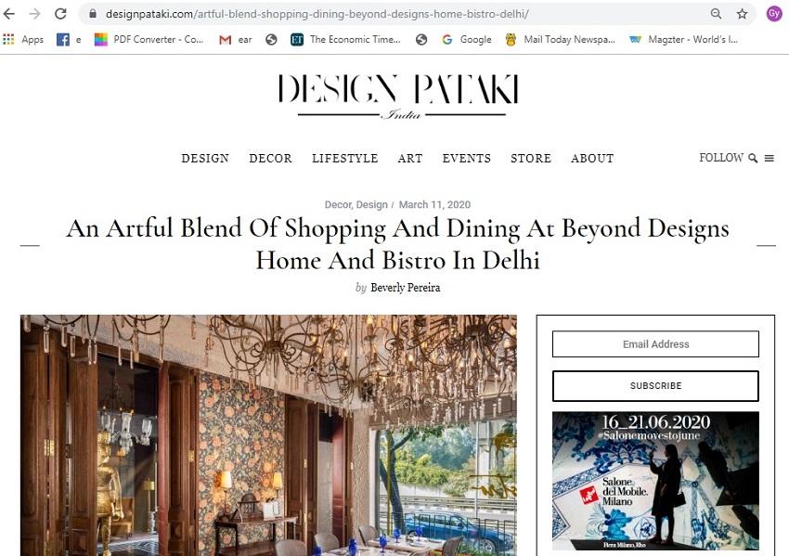Bookmark this page with star icon

pos(743,14)
